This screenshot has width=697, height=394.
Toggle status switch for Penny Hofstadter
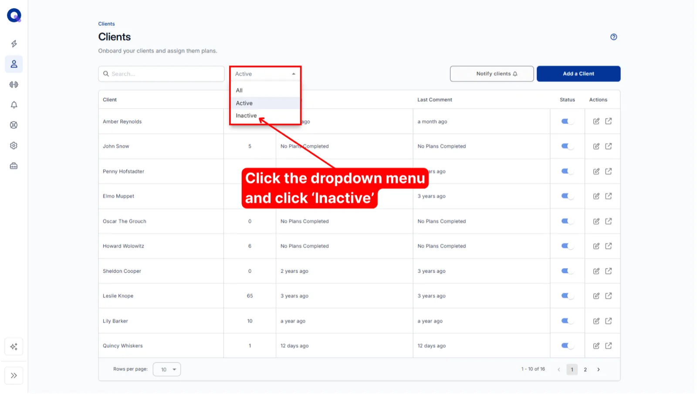[x=567, y=171]
